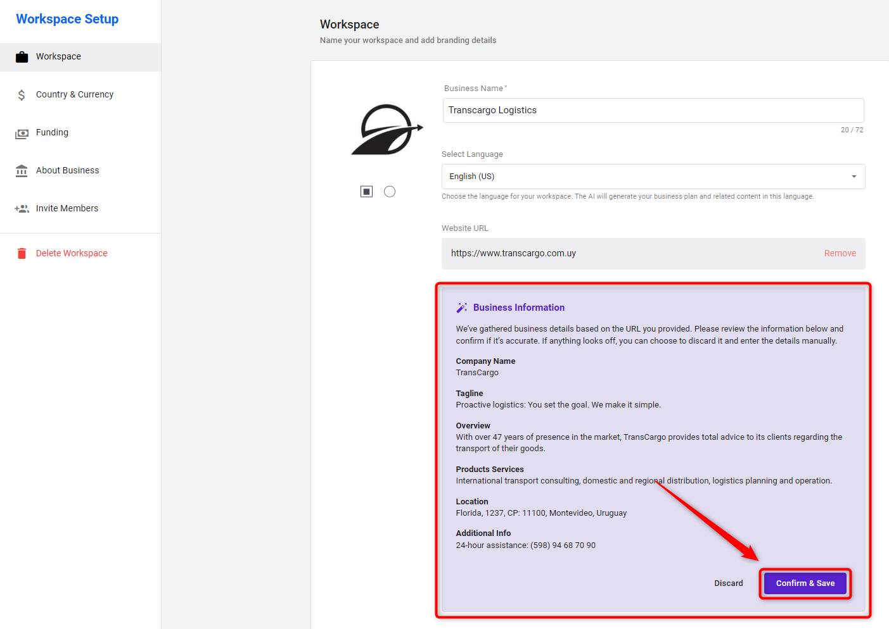Click the Location address text

[x=541, y=513]
